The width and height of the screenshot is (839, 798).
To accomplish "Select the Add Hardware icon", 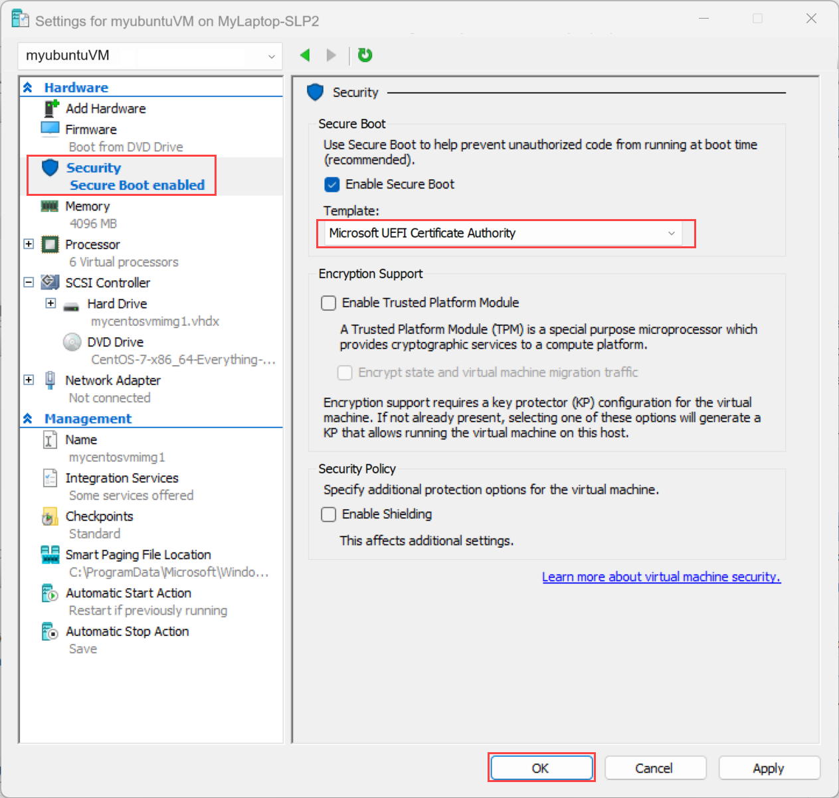I will [50, 108].
